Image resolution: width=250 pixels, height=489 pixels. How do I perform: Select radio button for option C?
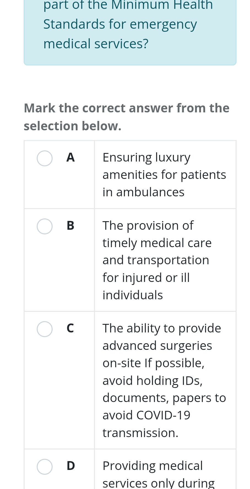point(45,329)
